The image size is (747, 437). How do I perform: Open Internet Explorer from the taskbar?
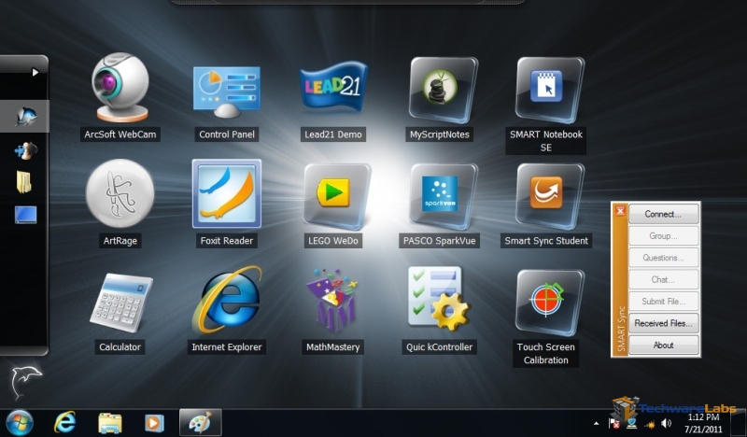[x=65, y=422]
